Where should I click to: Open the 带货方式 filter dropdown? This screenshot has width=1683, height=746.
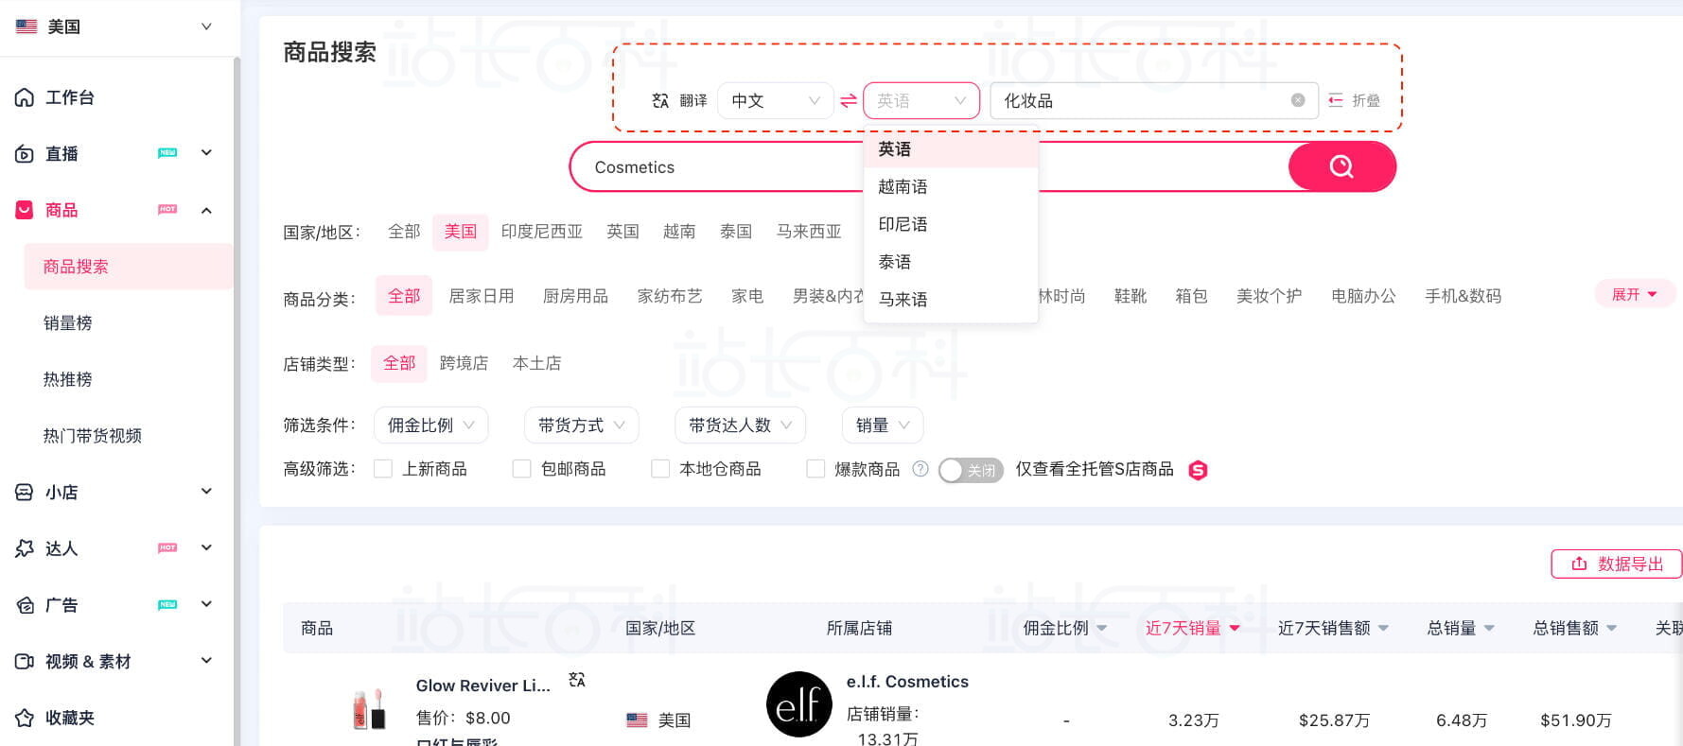point(582,425)
